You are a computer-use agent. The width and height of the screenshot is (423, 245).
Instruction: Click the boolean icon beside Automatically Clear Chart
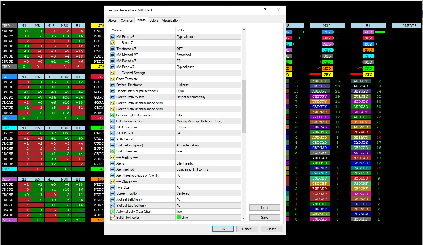[x=113, y=212]
